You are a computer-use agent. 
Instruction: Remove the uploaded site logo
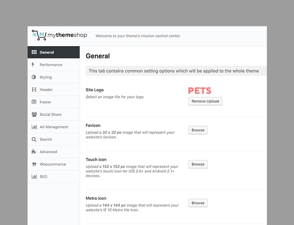[205, 101]
